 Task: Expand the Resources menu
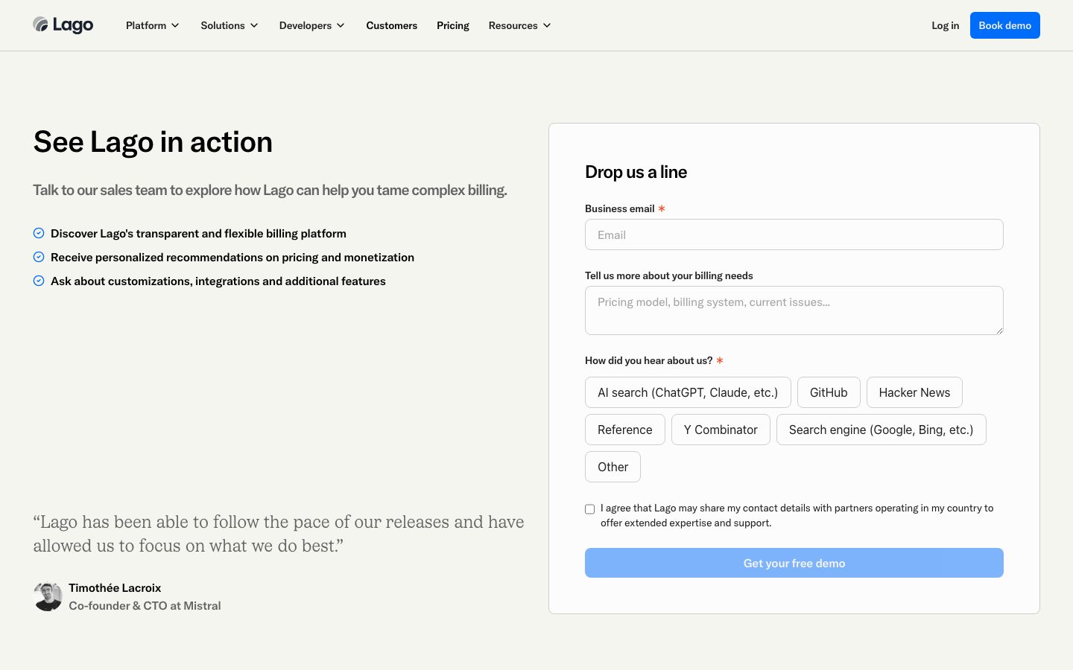520,25
